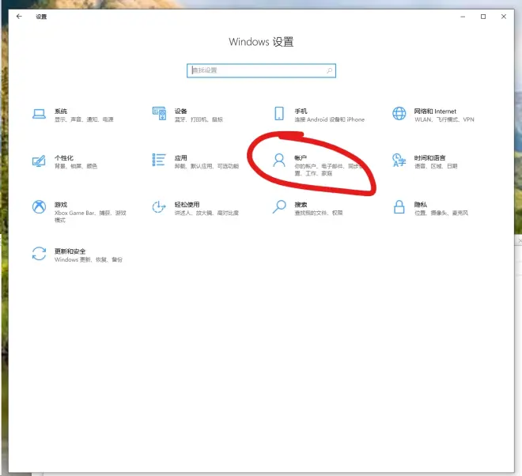Click the 设备 title text
The height and width of the screenshot is (476, 522).
click(181, 111)
